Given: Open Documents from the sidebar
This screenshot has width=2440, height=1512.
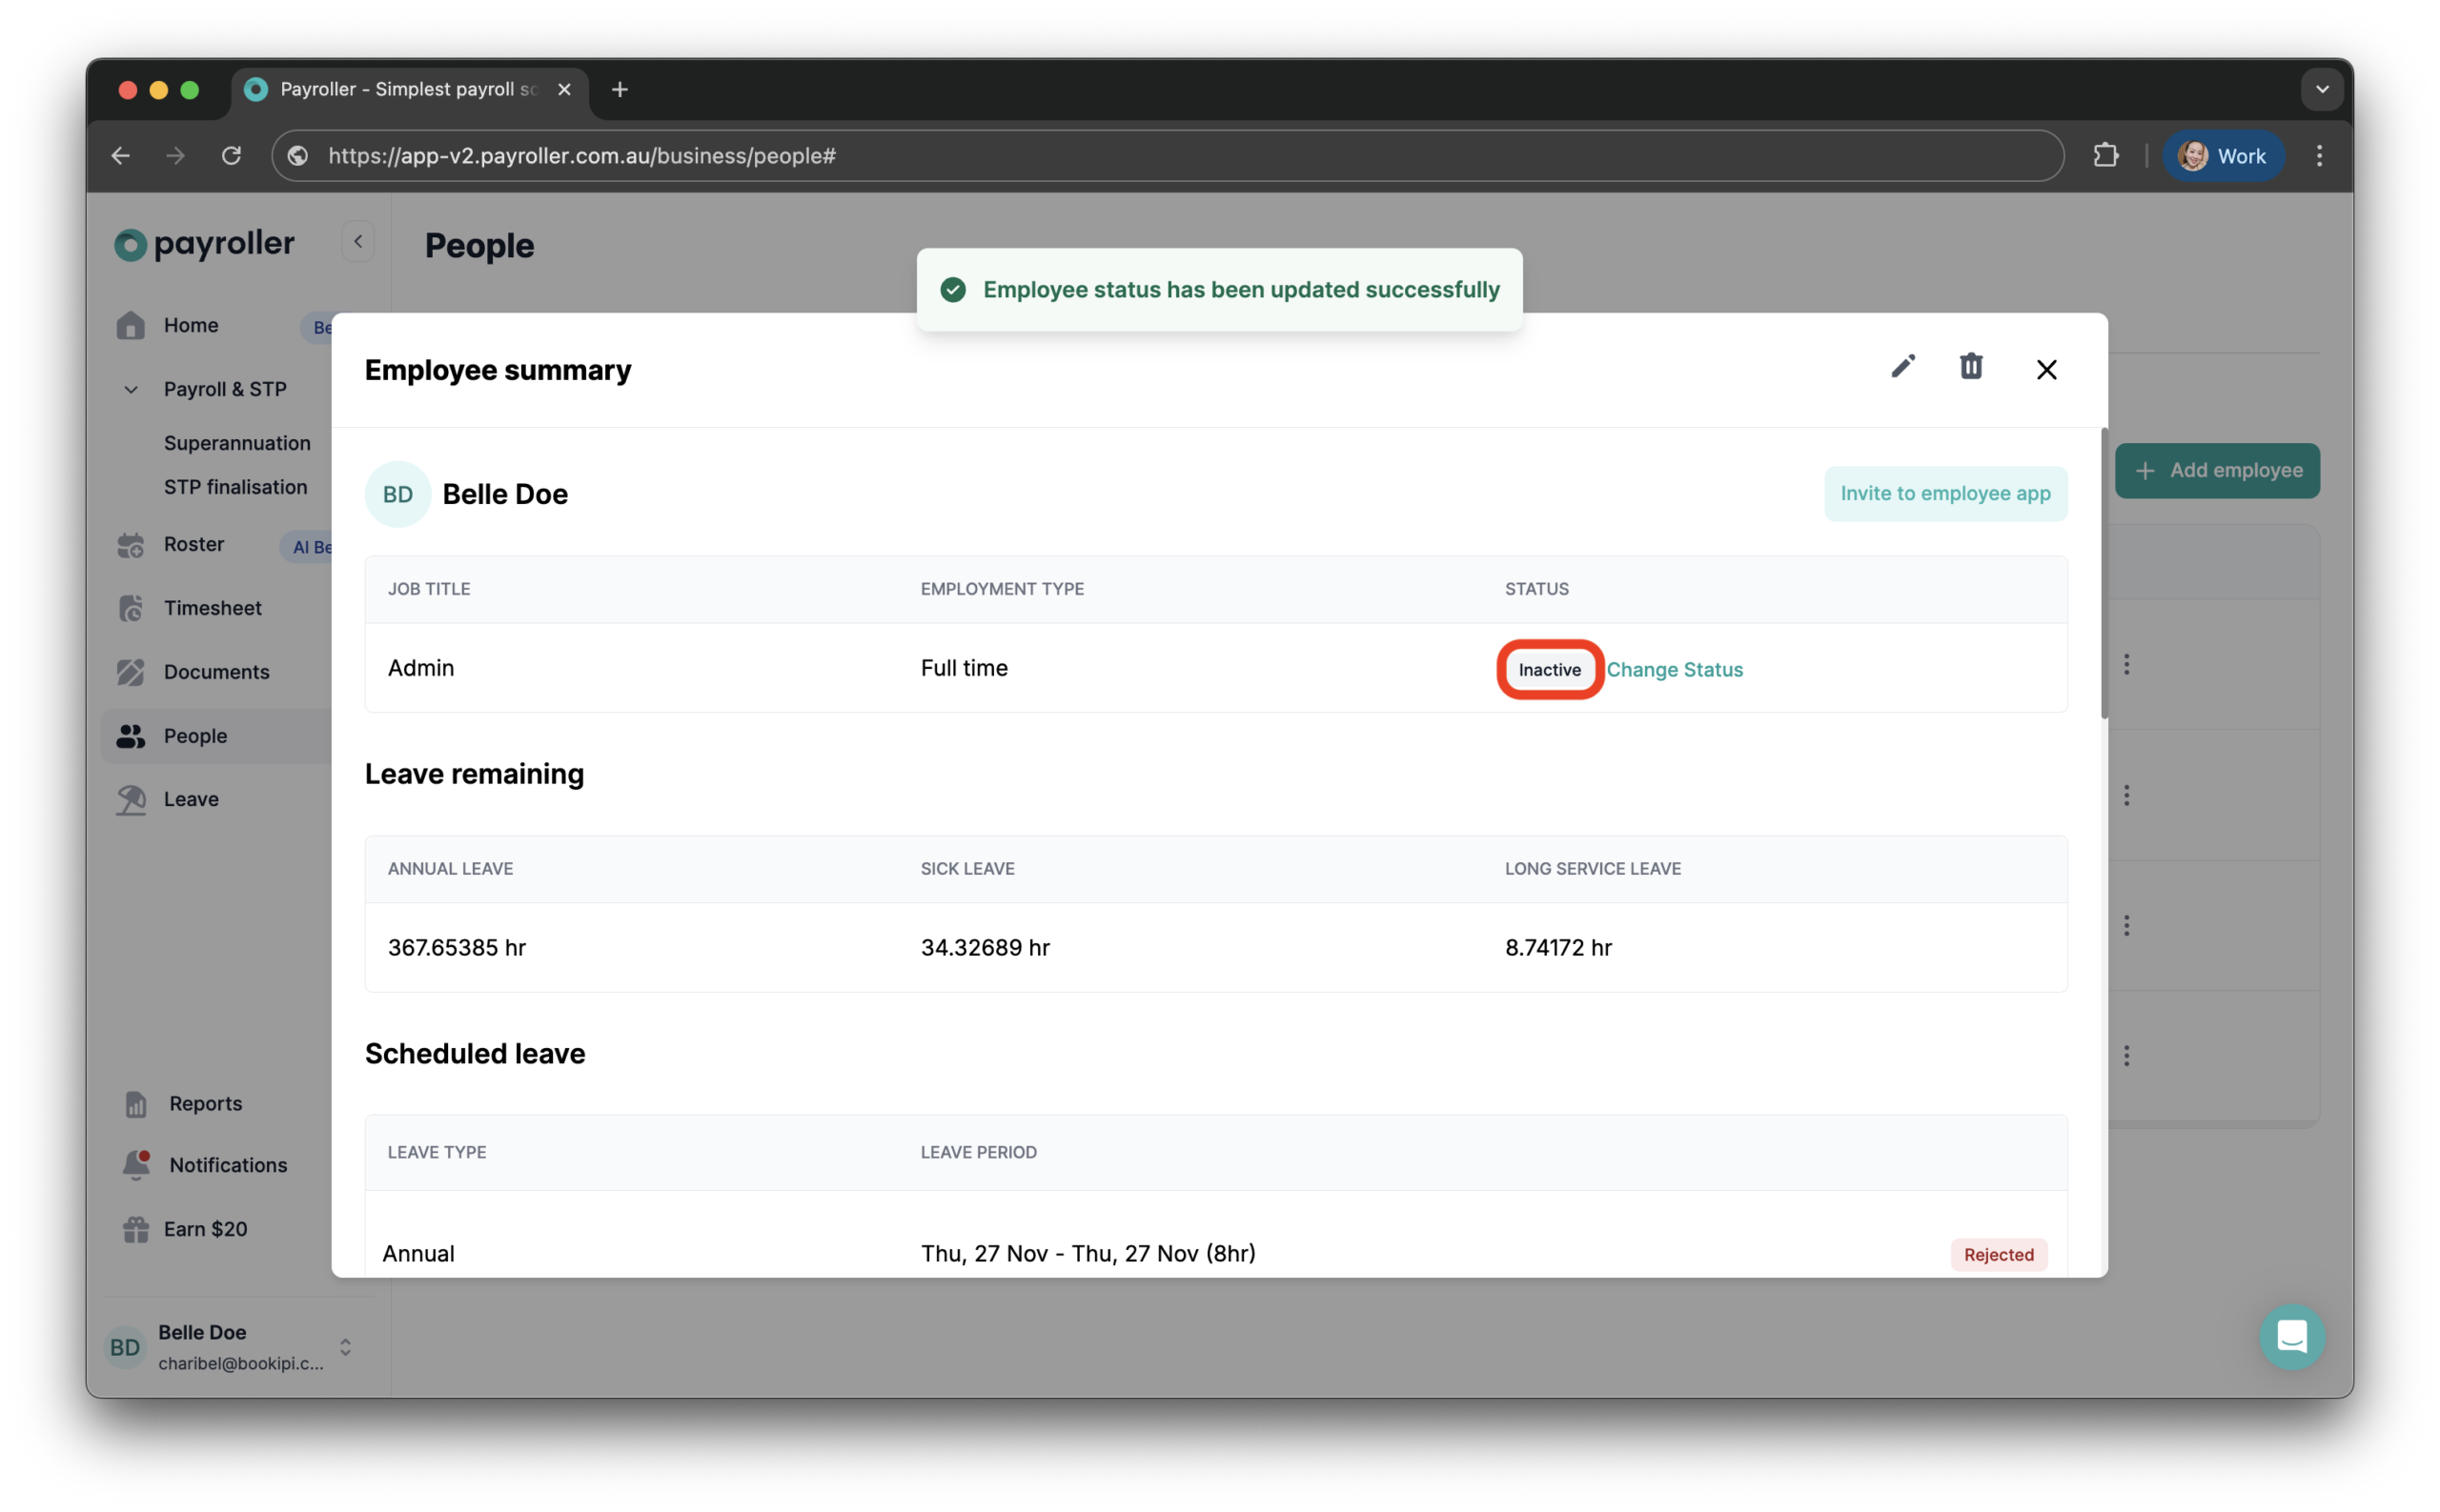Looking at the screenshot, I should [216, 671].
